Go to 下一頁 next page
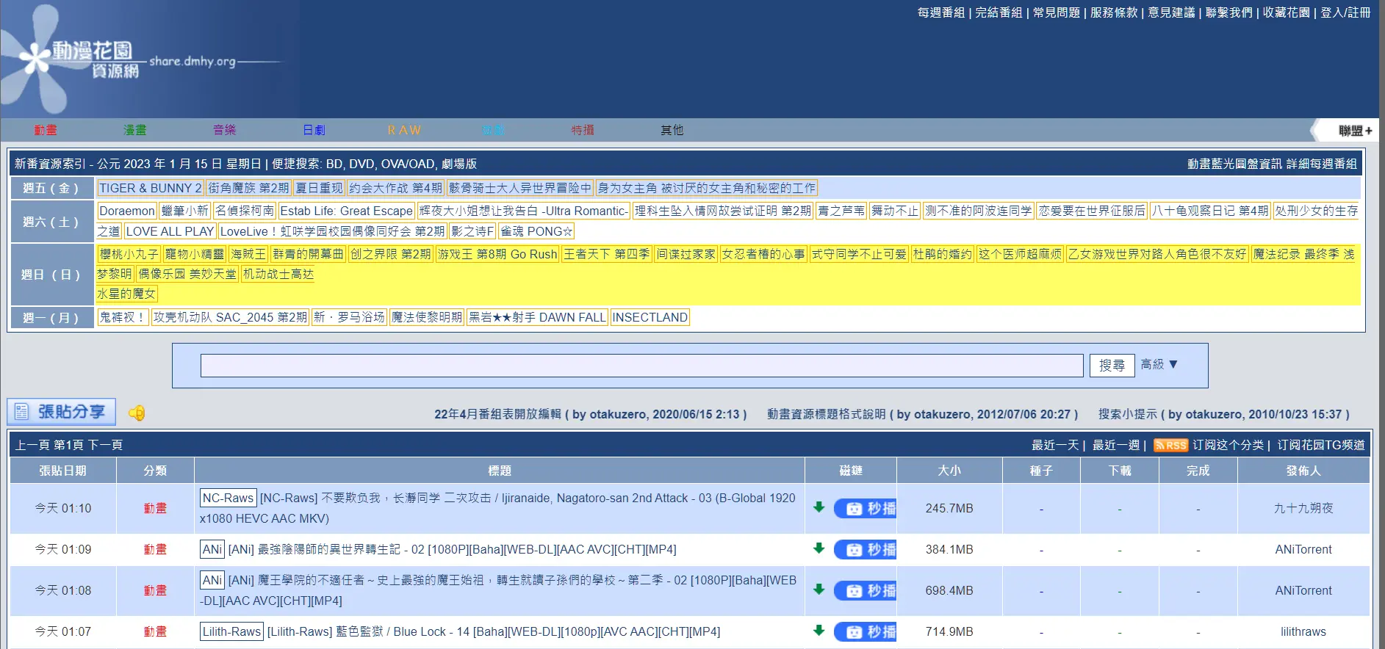Viewport: 1385px width, 649px height. [x=105, y=445]
